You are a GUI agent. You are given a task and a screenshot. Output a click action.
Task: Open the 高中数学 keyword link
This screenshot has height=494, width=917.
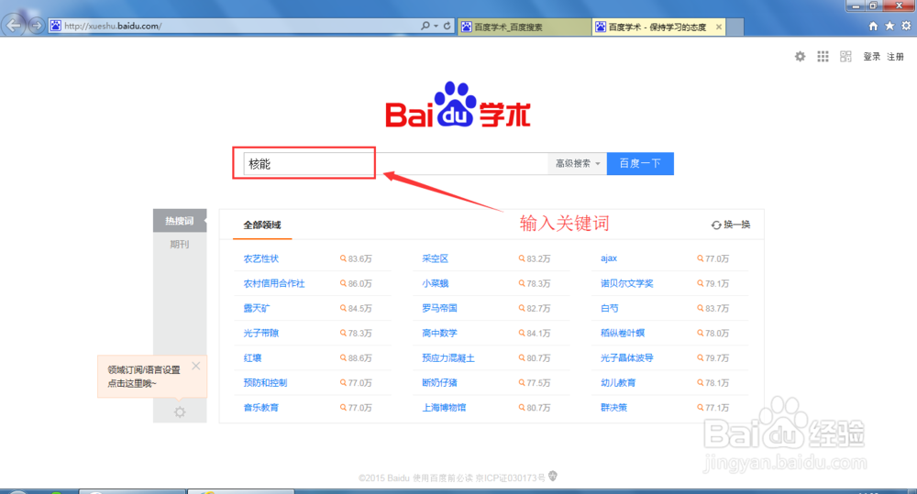pos(439,333)
